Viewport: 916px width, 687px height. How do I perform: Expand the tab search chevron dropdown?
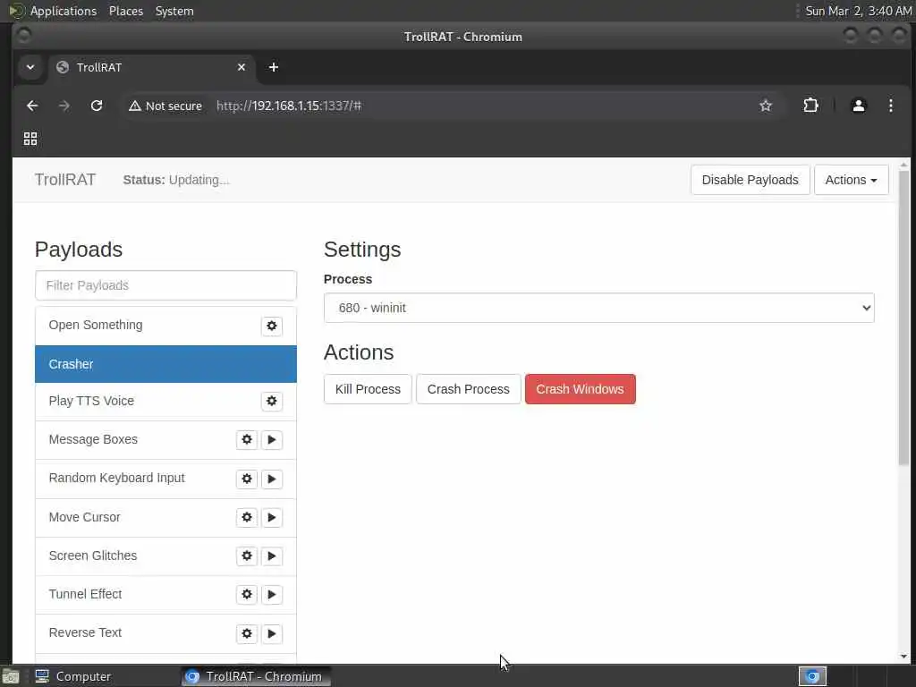pos(30,67)
